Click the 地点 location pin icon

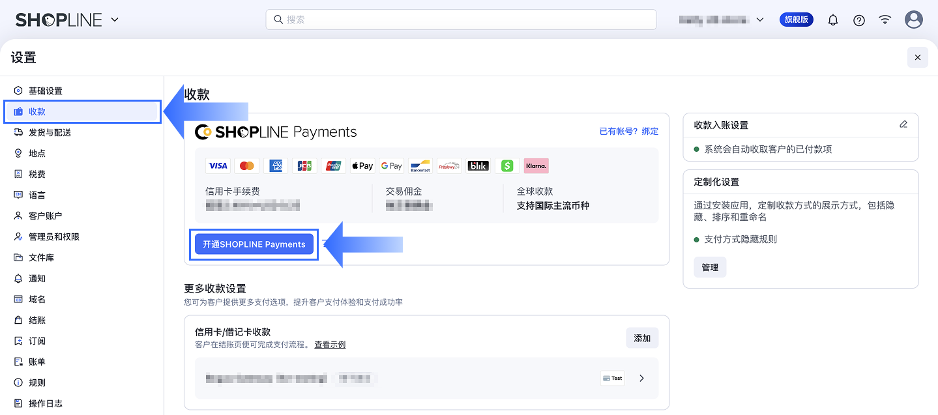point(18,153)
